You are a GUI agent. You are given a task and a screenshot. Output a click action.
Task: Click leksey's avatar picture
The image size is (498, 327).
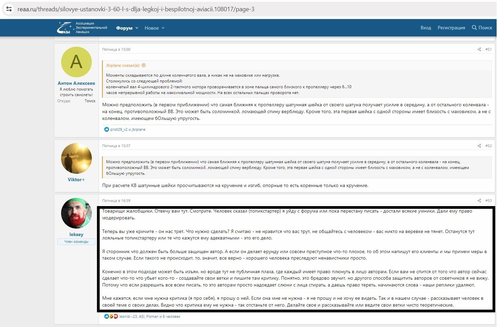tap(76, 213)
